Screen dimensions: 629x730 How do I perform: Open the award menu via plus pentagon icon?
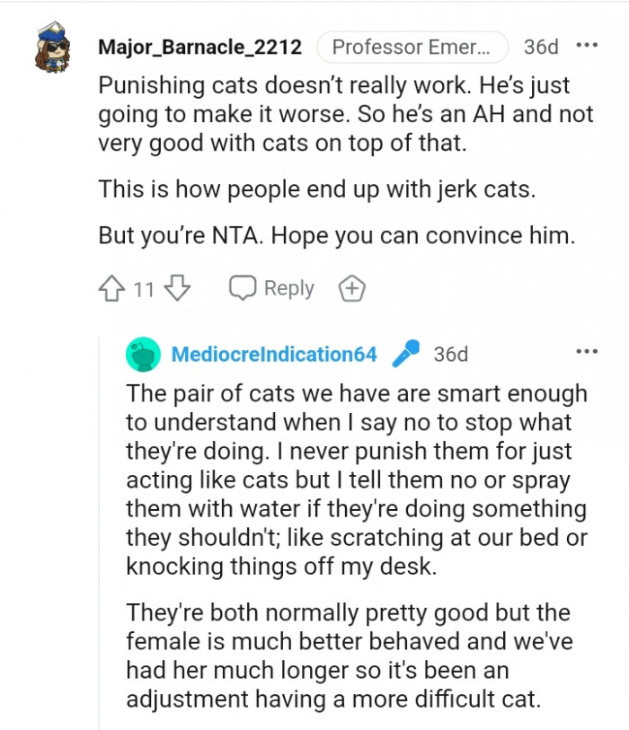tap(352, 288)
